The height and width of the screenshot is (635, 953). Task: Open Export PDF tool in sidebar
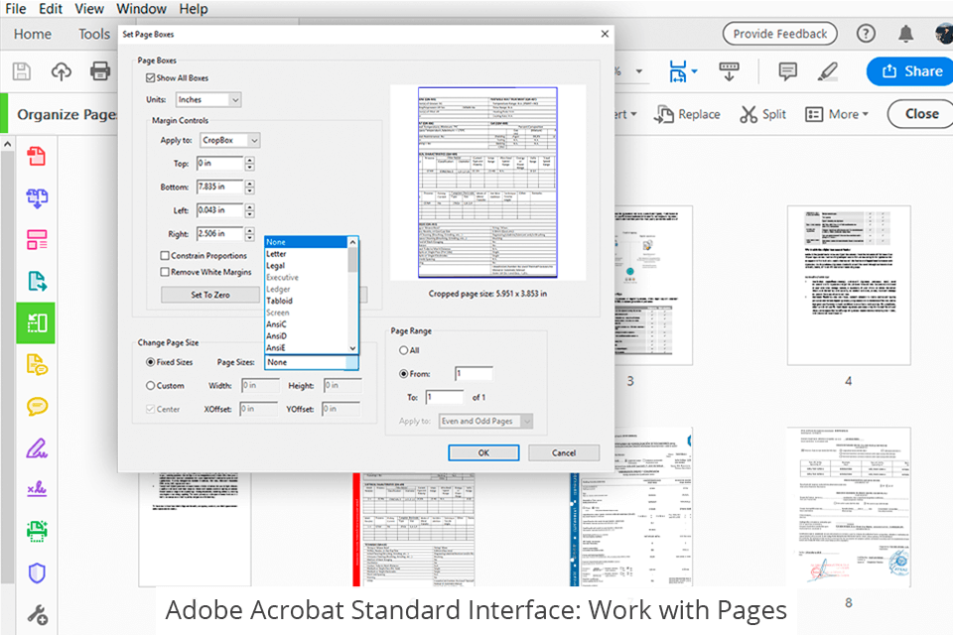(37, 282)
